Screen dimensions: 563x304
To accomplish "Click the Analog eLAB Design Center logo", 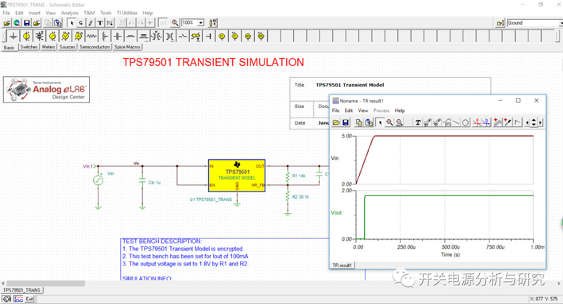I will (x=46, y=90).
